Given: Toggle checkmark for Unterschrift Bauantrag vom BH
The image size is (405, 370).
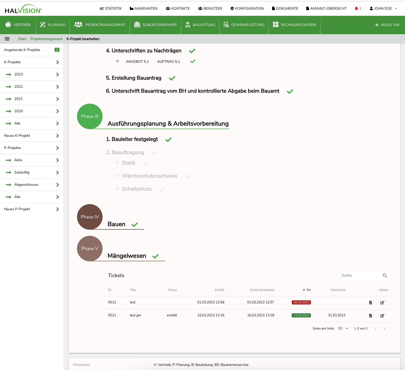Looking at the screenshot, I should point(290,91).
